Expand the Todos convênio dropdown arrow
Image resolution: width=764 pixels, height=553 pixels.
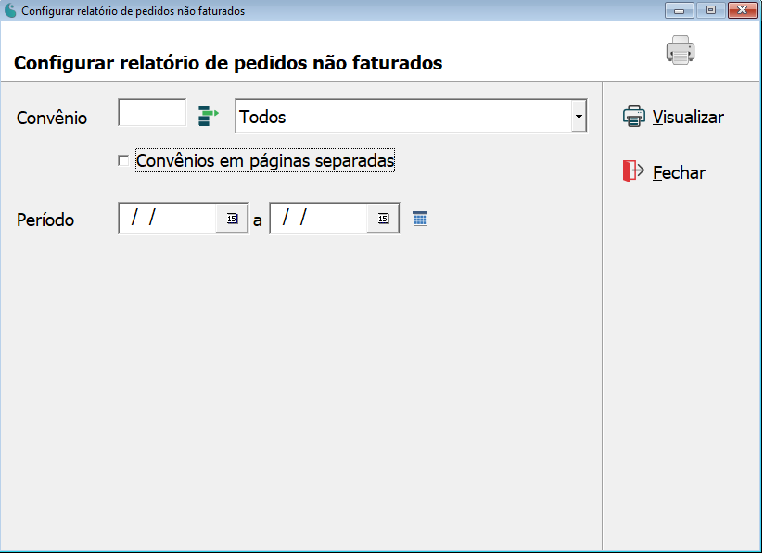(x=579, y=117)
